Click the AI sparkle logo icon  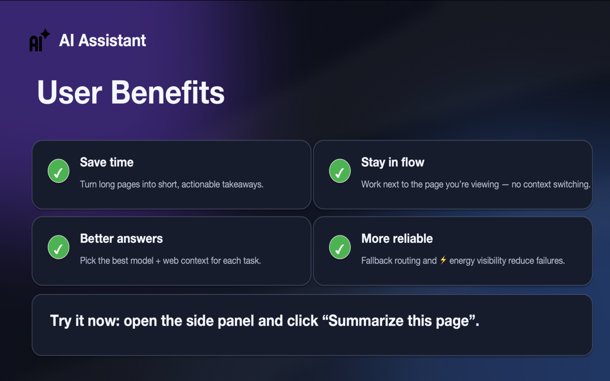point(40,40)
